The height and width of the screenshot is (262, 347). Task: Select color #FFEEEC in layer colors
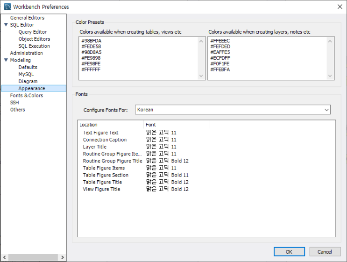pos(220,41)
